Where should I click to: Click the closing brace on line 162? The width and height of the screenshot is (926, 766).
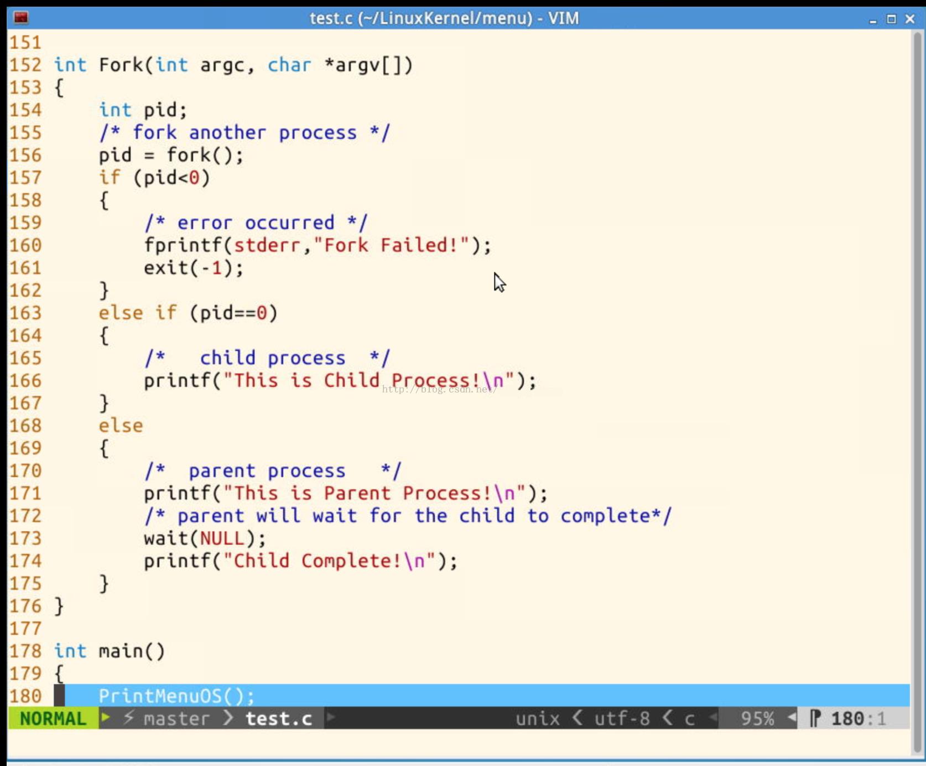[104, 291]
